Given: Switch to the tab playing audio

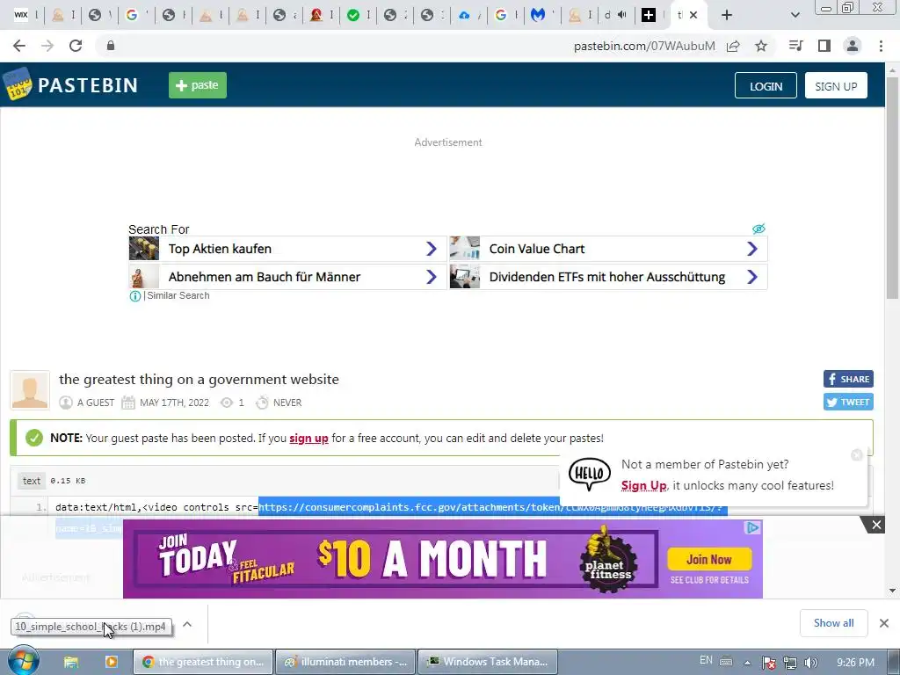Looking at the screenshot, I should tap(614, 15).
